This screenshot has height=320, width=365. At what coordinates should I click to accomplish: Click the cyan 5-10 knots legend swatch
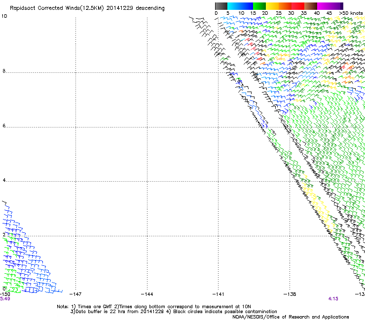234,6
